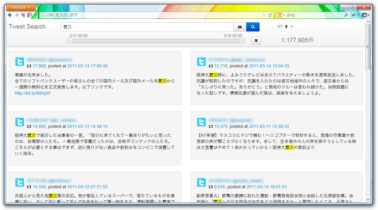This screenshot has width=378, height=210.
Task: Open the 2011-03-14 13:04:33 timestamp link
Action: 269,66
